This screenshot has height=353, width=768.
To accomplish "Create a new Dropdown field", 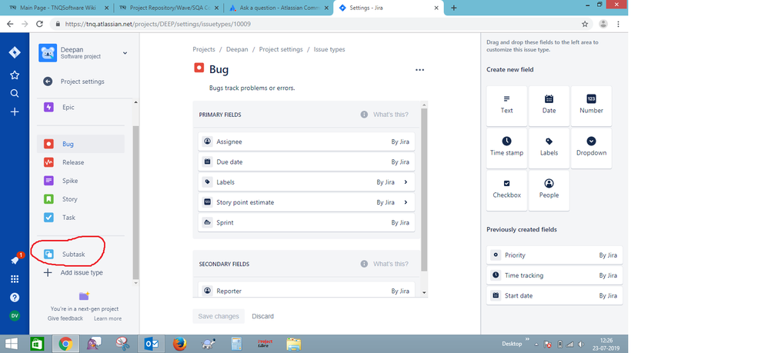I will pyautogui.click(x=591, y=148).
